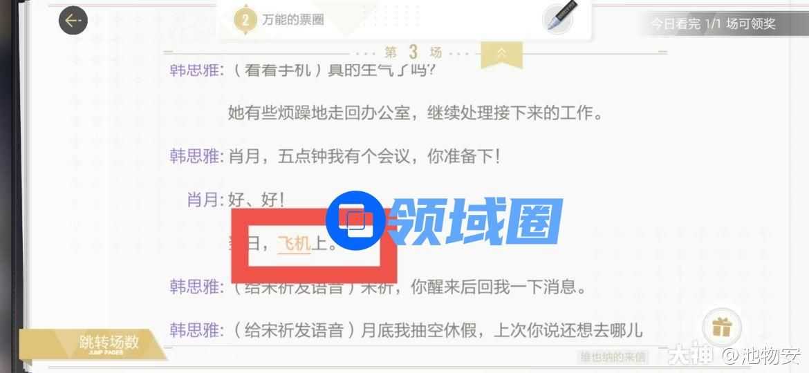Select the narration line about 走回办公室
The image size is (809, 373).
coord(416,113)
